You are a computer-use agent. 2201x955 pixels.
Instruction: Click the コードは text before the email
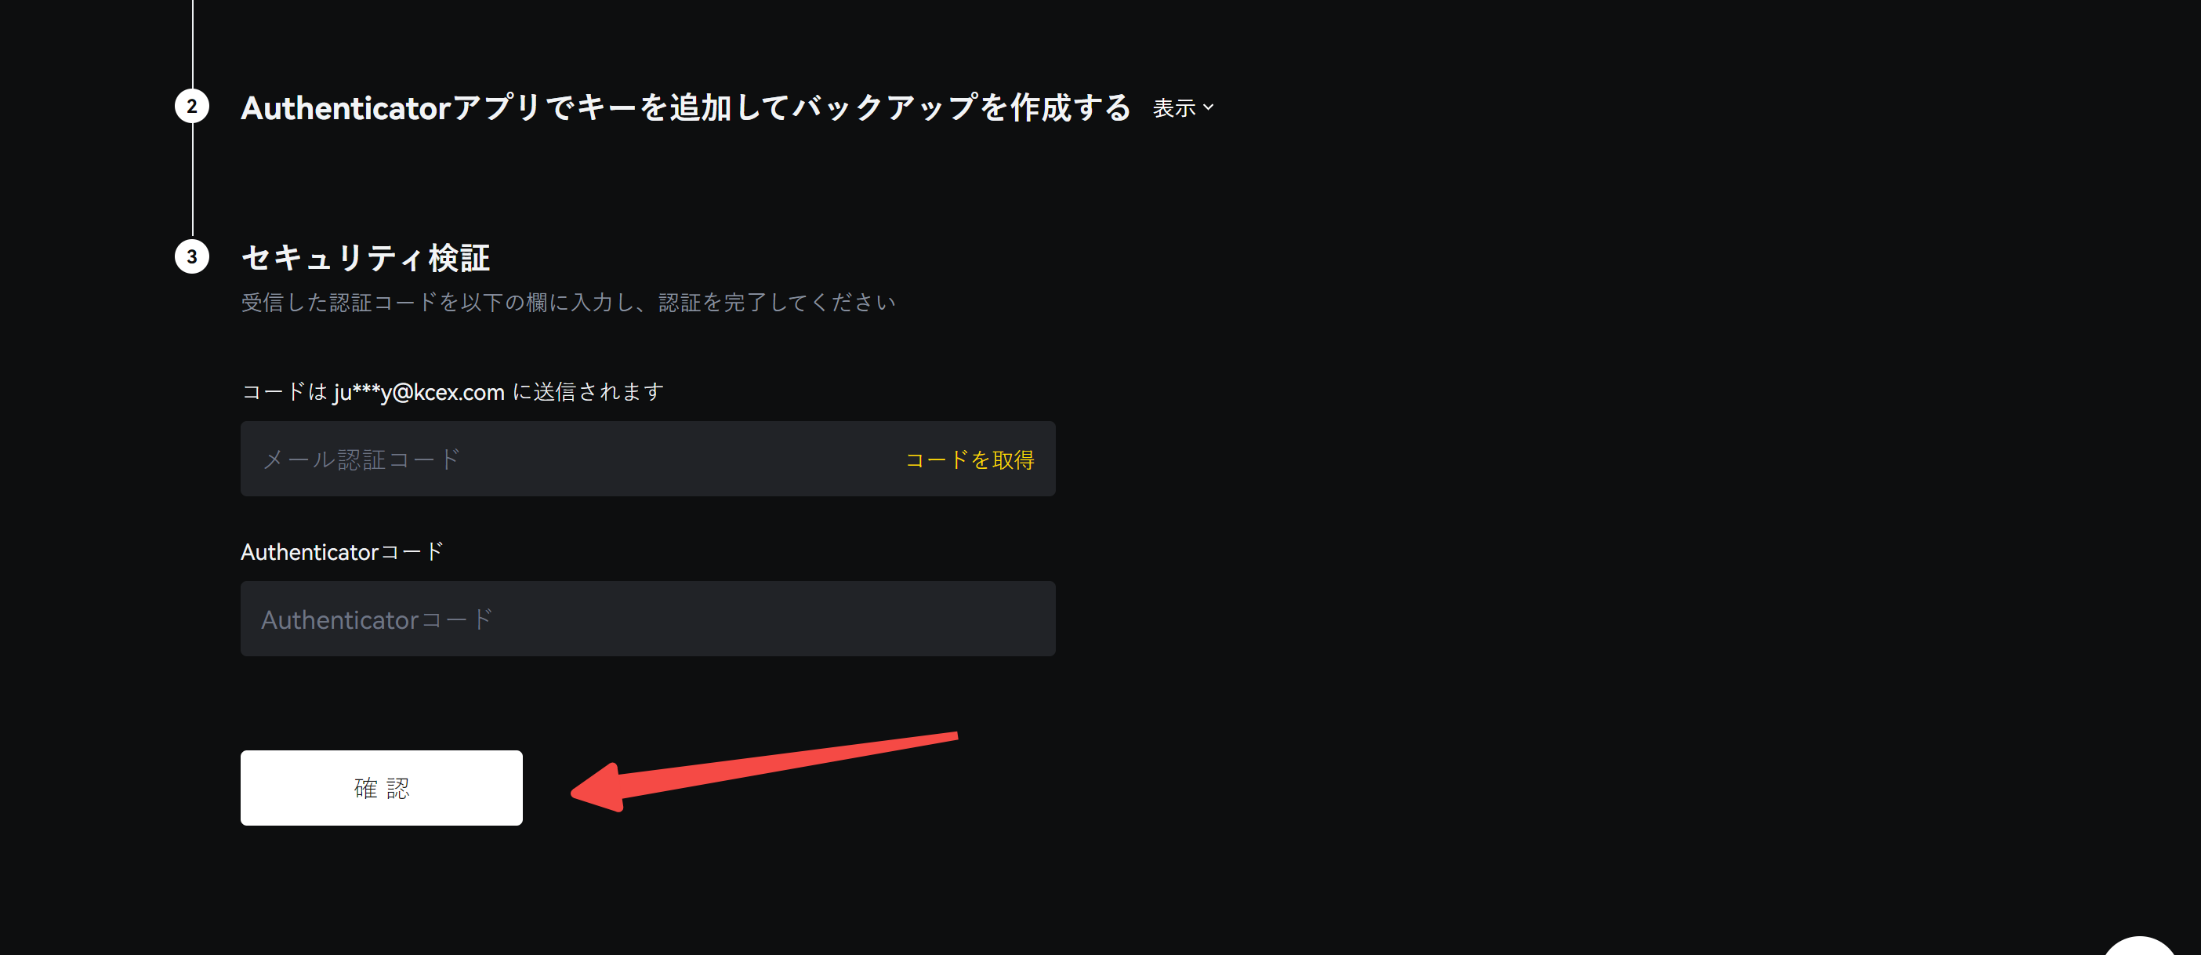click(x=285, y=393)
